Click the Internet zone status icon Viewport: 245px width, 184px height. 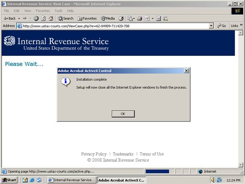point(200,171)
